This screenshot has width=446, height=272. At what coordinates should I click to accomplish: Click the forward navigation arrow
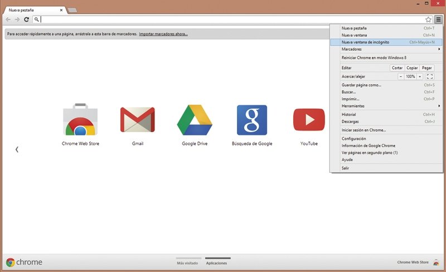tap(17, 20)
